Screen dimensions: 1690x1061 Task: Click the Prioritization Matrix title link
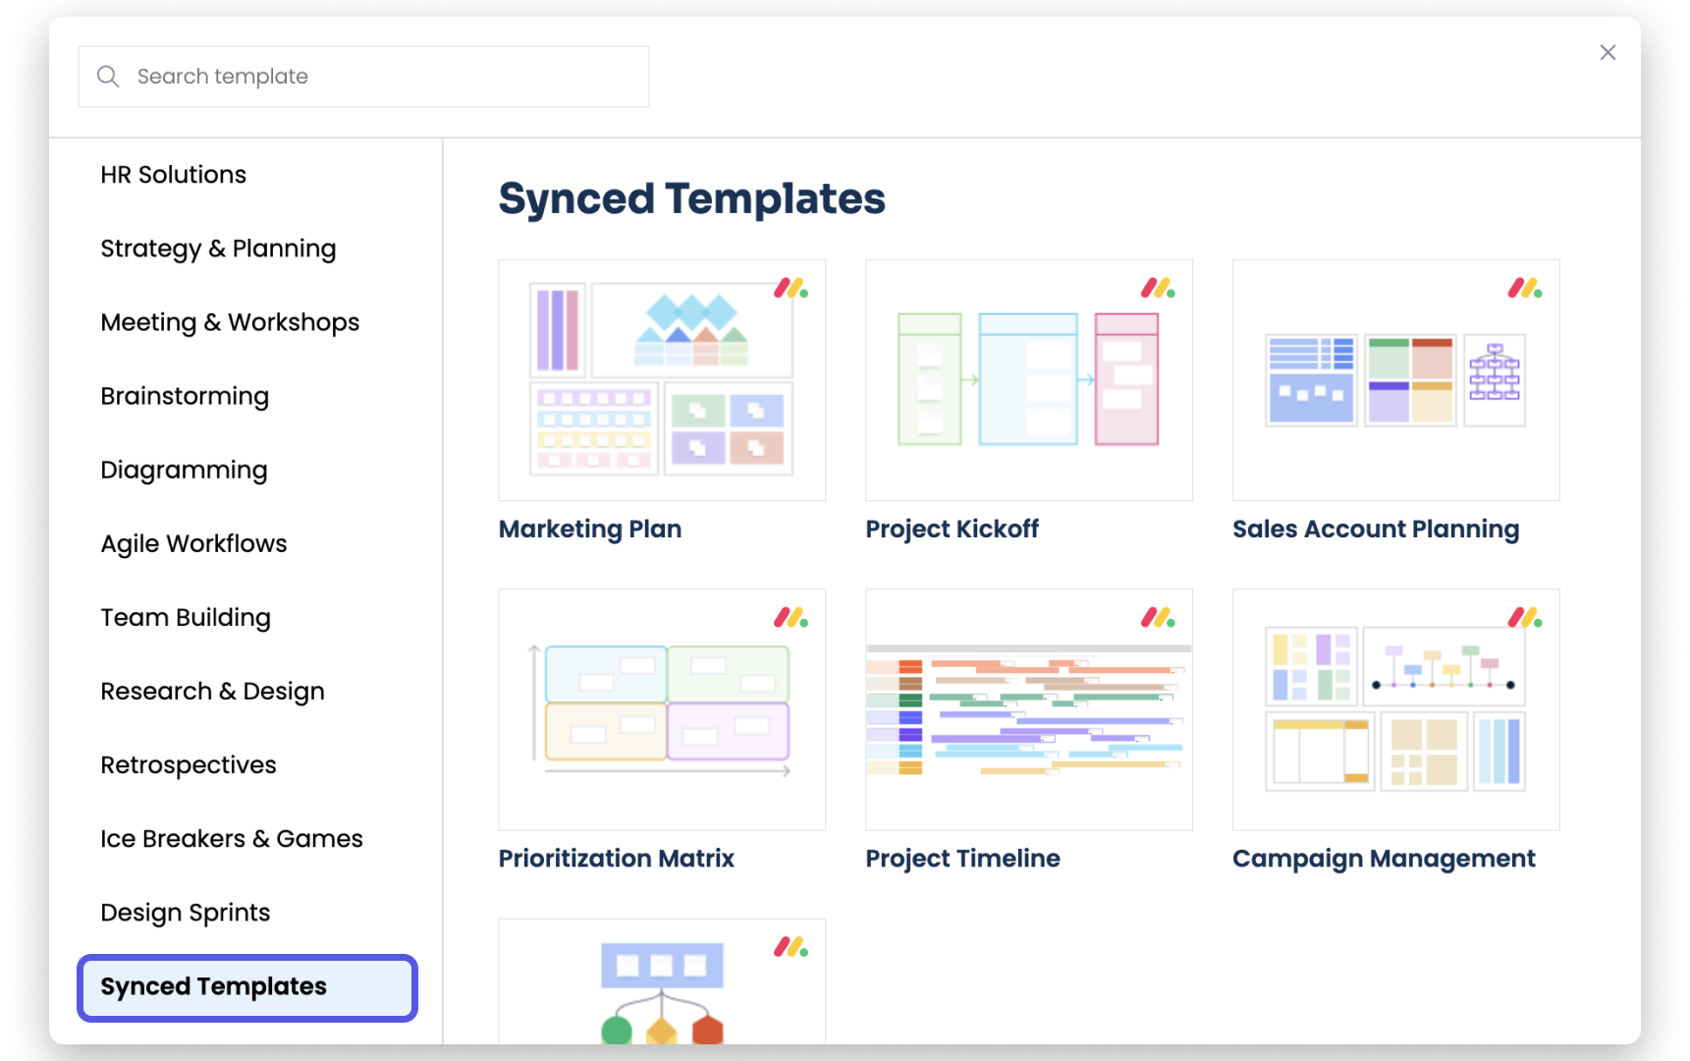(x=616, y=858)
